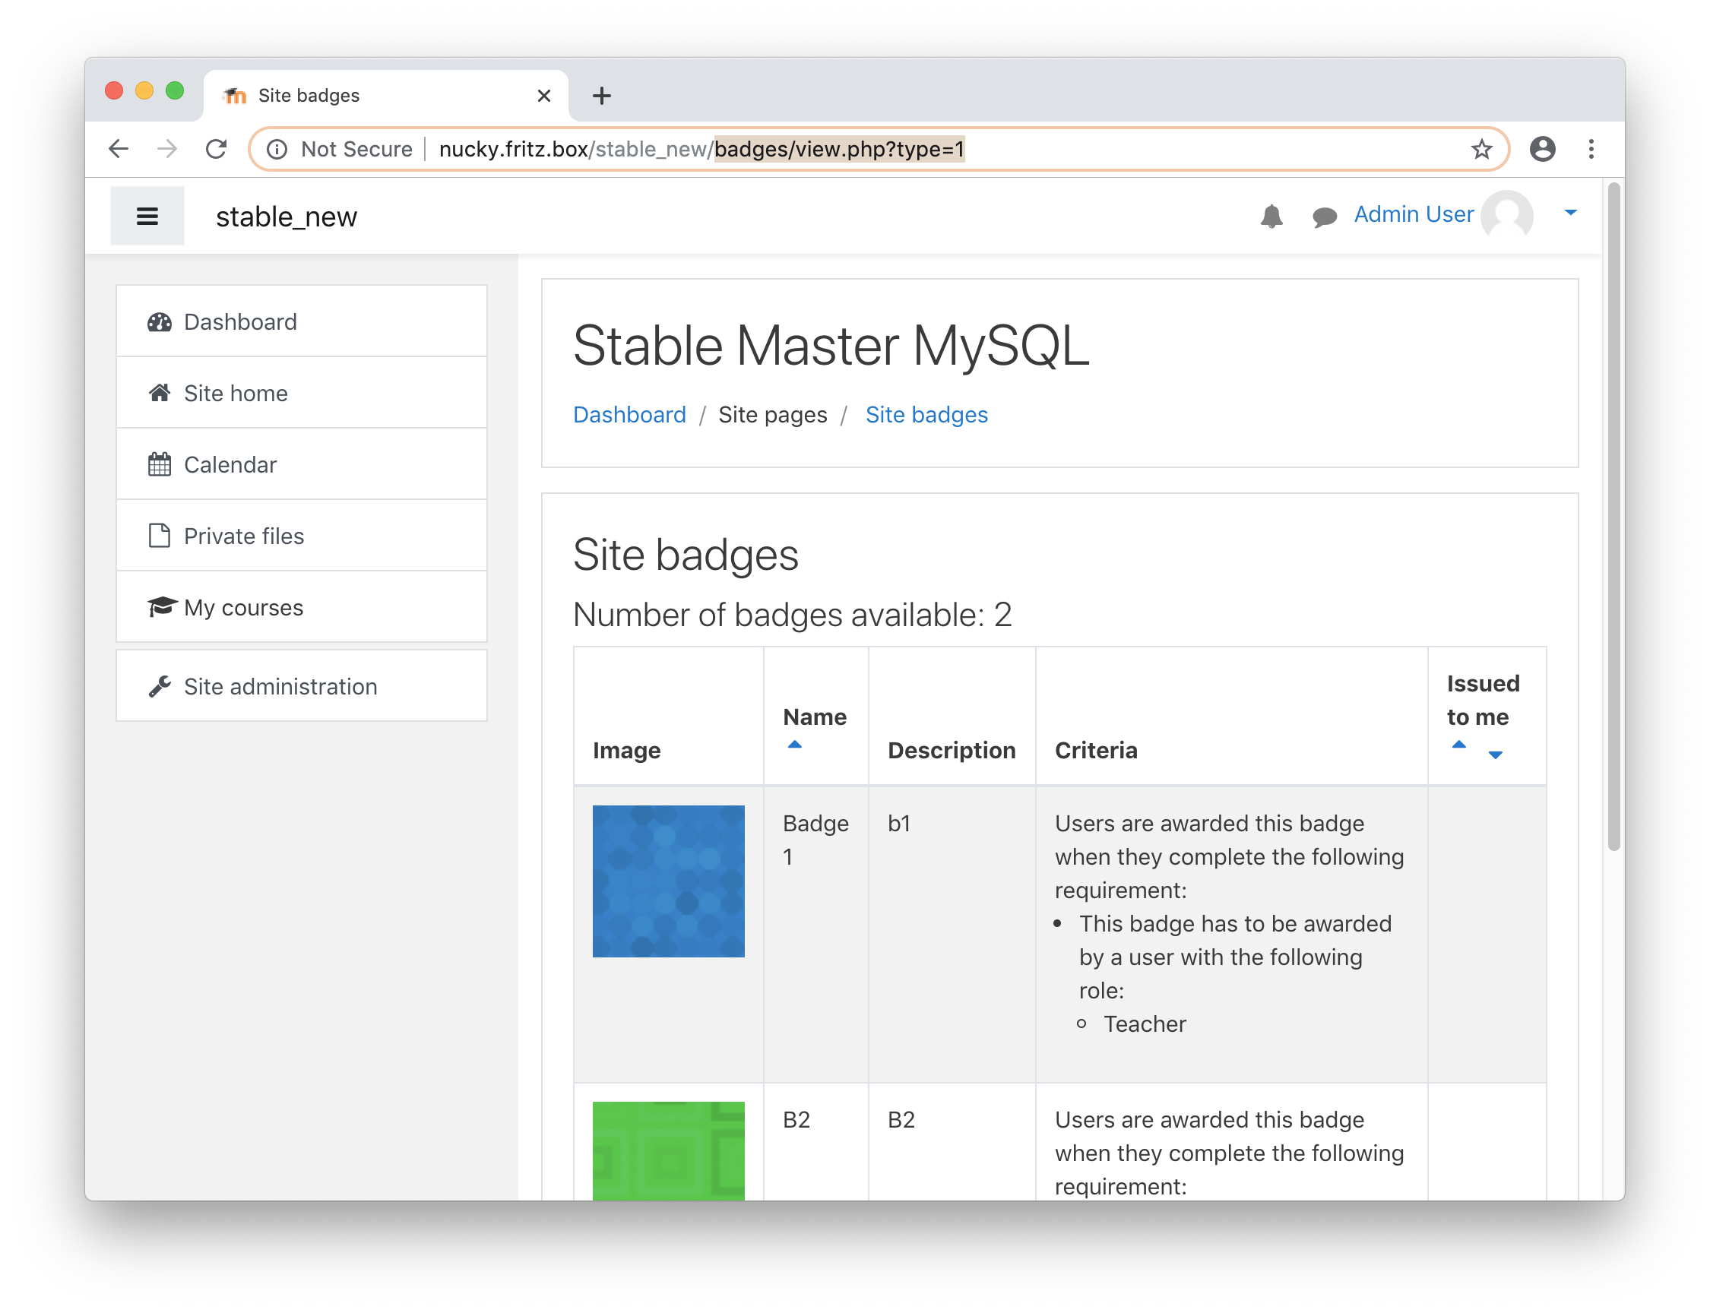Open My courses in the sidebar
This screenshot has height=1313, width=1710.
(x=302, y=607)
